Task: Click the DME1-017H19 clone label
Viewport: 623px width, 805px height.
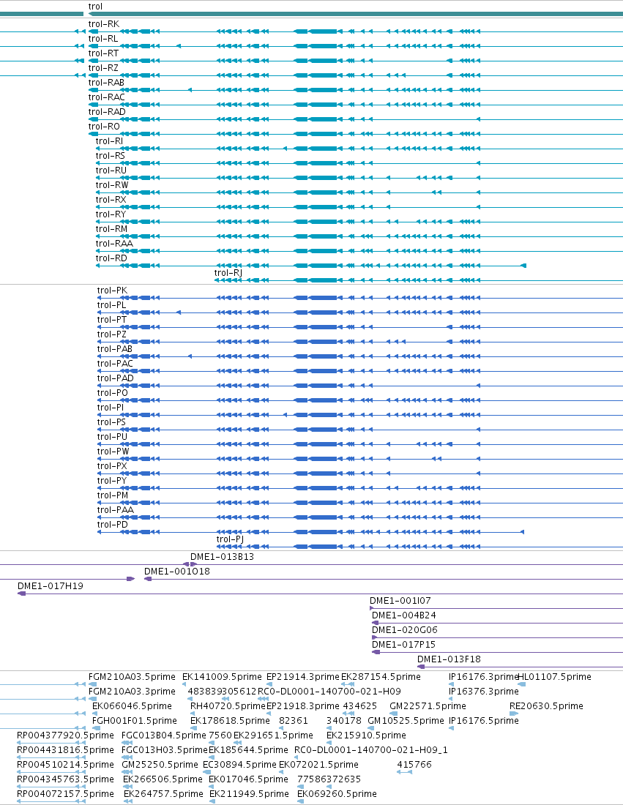Action: 51,585
